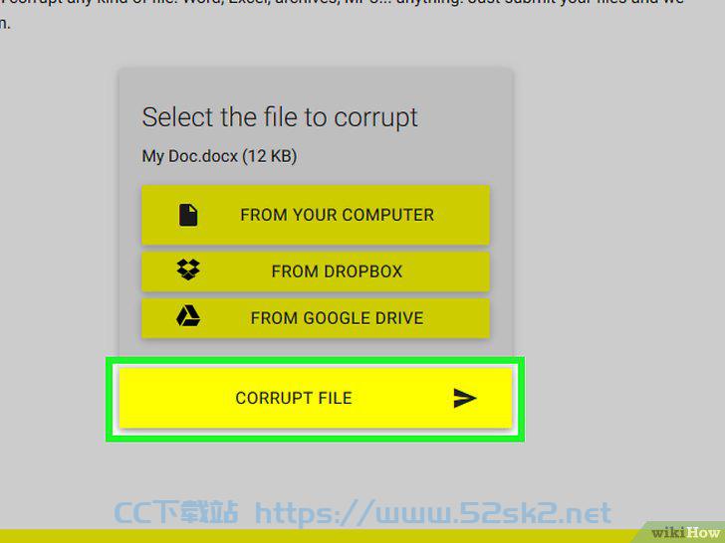Pick the FROM GOOGLE DRIVE option
Viewport: 725px width, 543px height.
tap(316, 317)
